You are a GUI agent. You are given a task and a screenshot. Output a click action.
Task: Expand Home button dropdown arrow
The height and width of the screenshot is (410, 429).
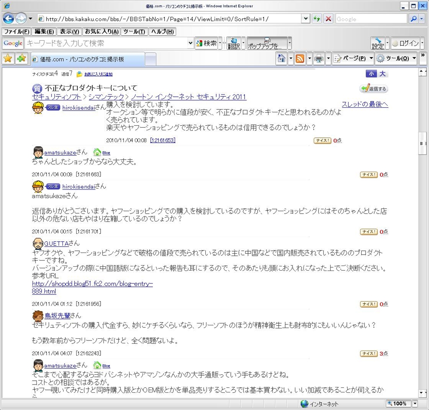(291, 58)
